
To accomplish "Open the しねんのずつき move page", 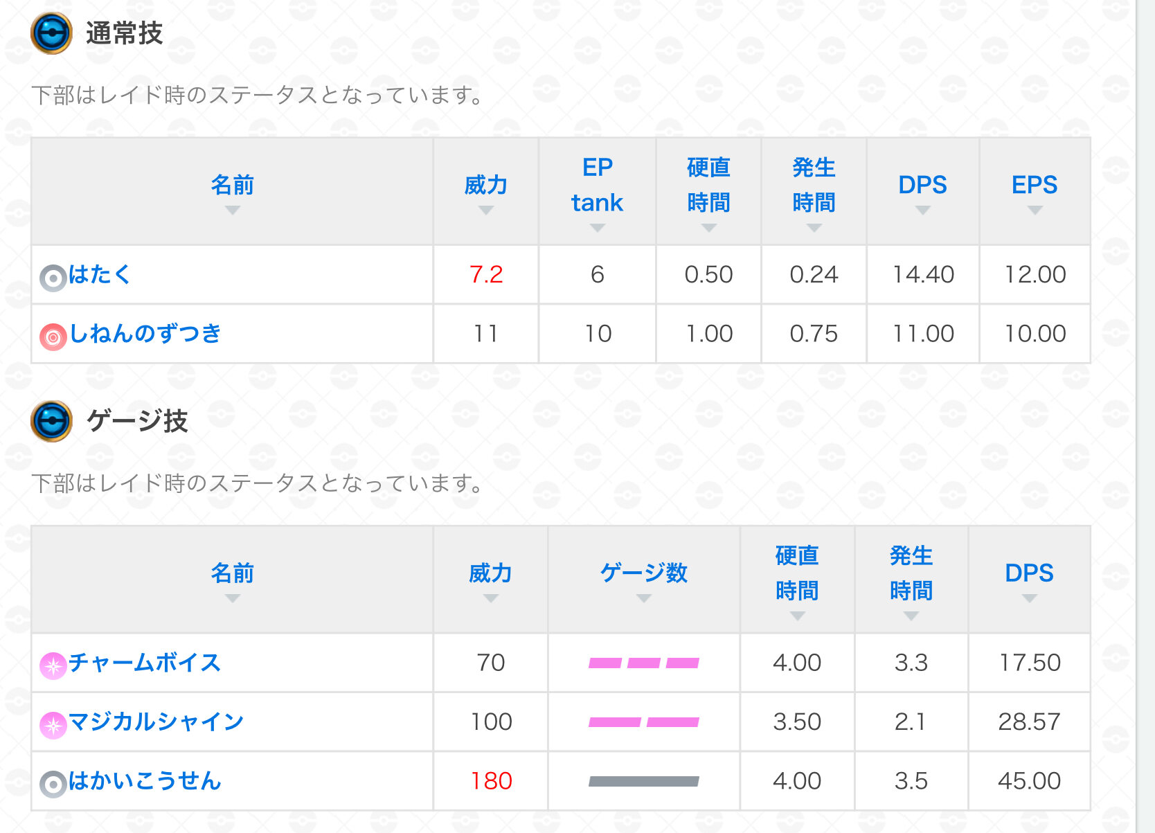I will (145, 334).
